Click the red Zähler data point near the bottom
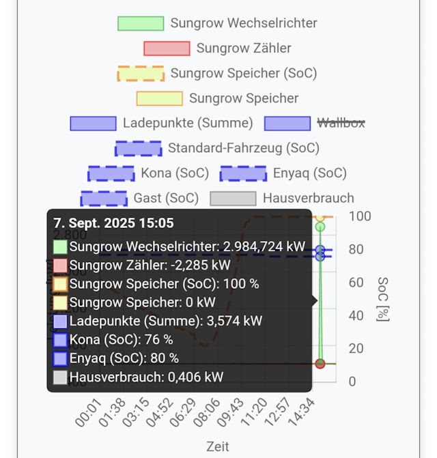The width and height of the screenshot is (437, 458). pyautogui.click(x=320, y=364)
